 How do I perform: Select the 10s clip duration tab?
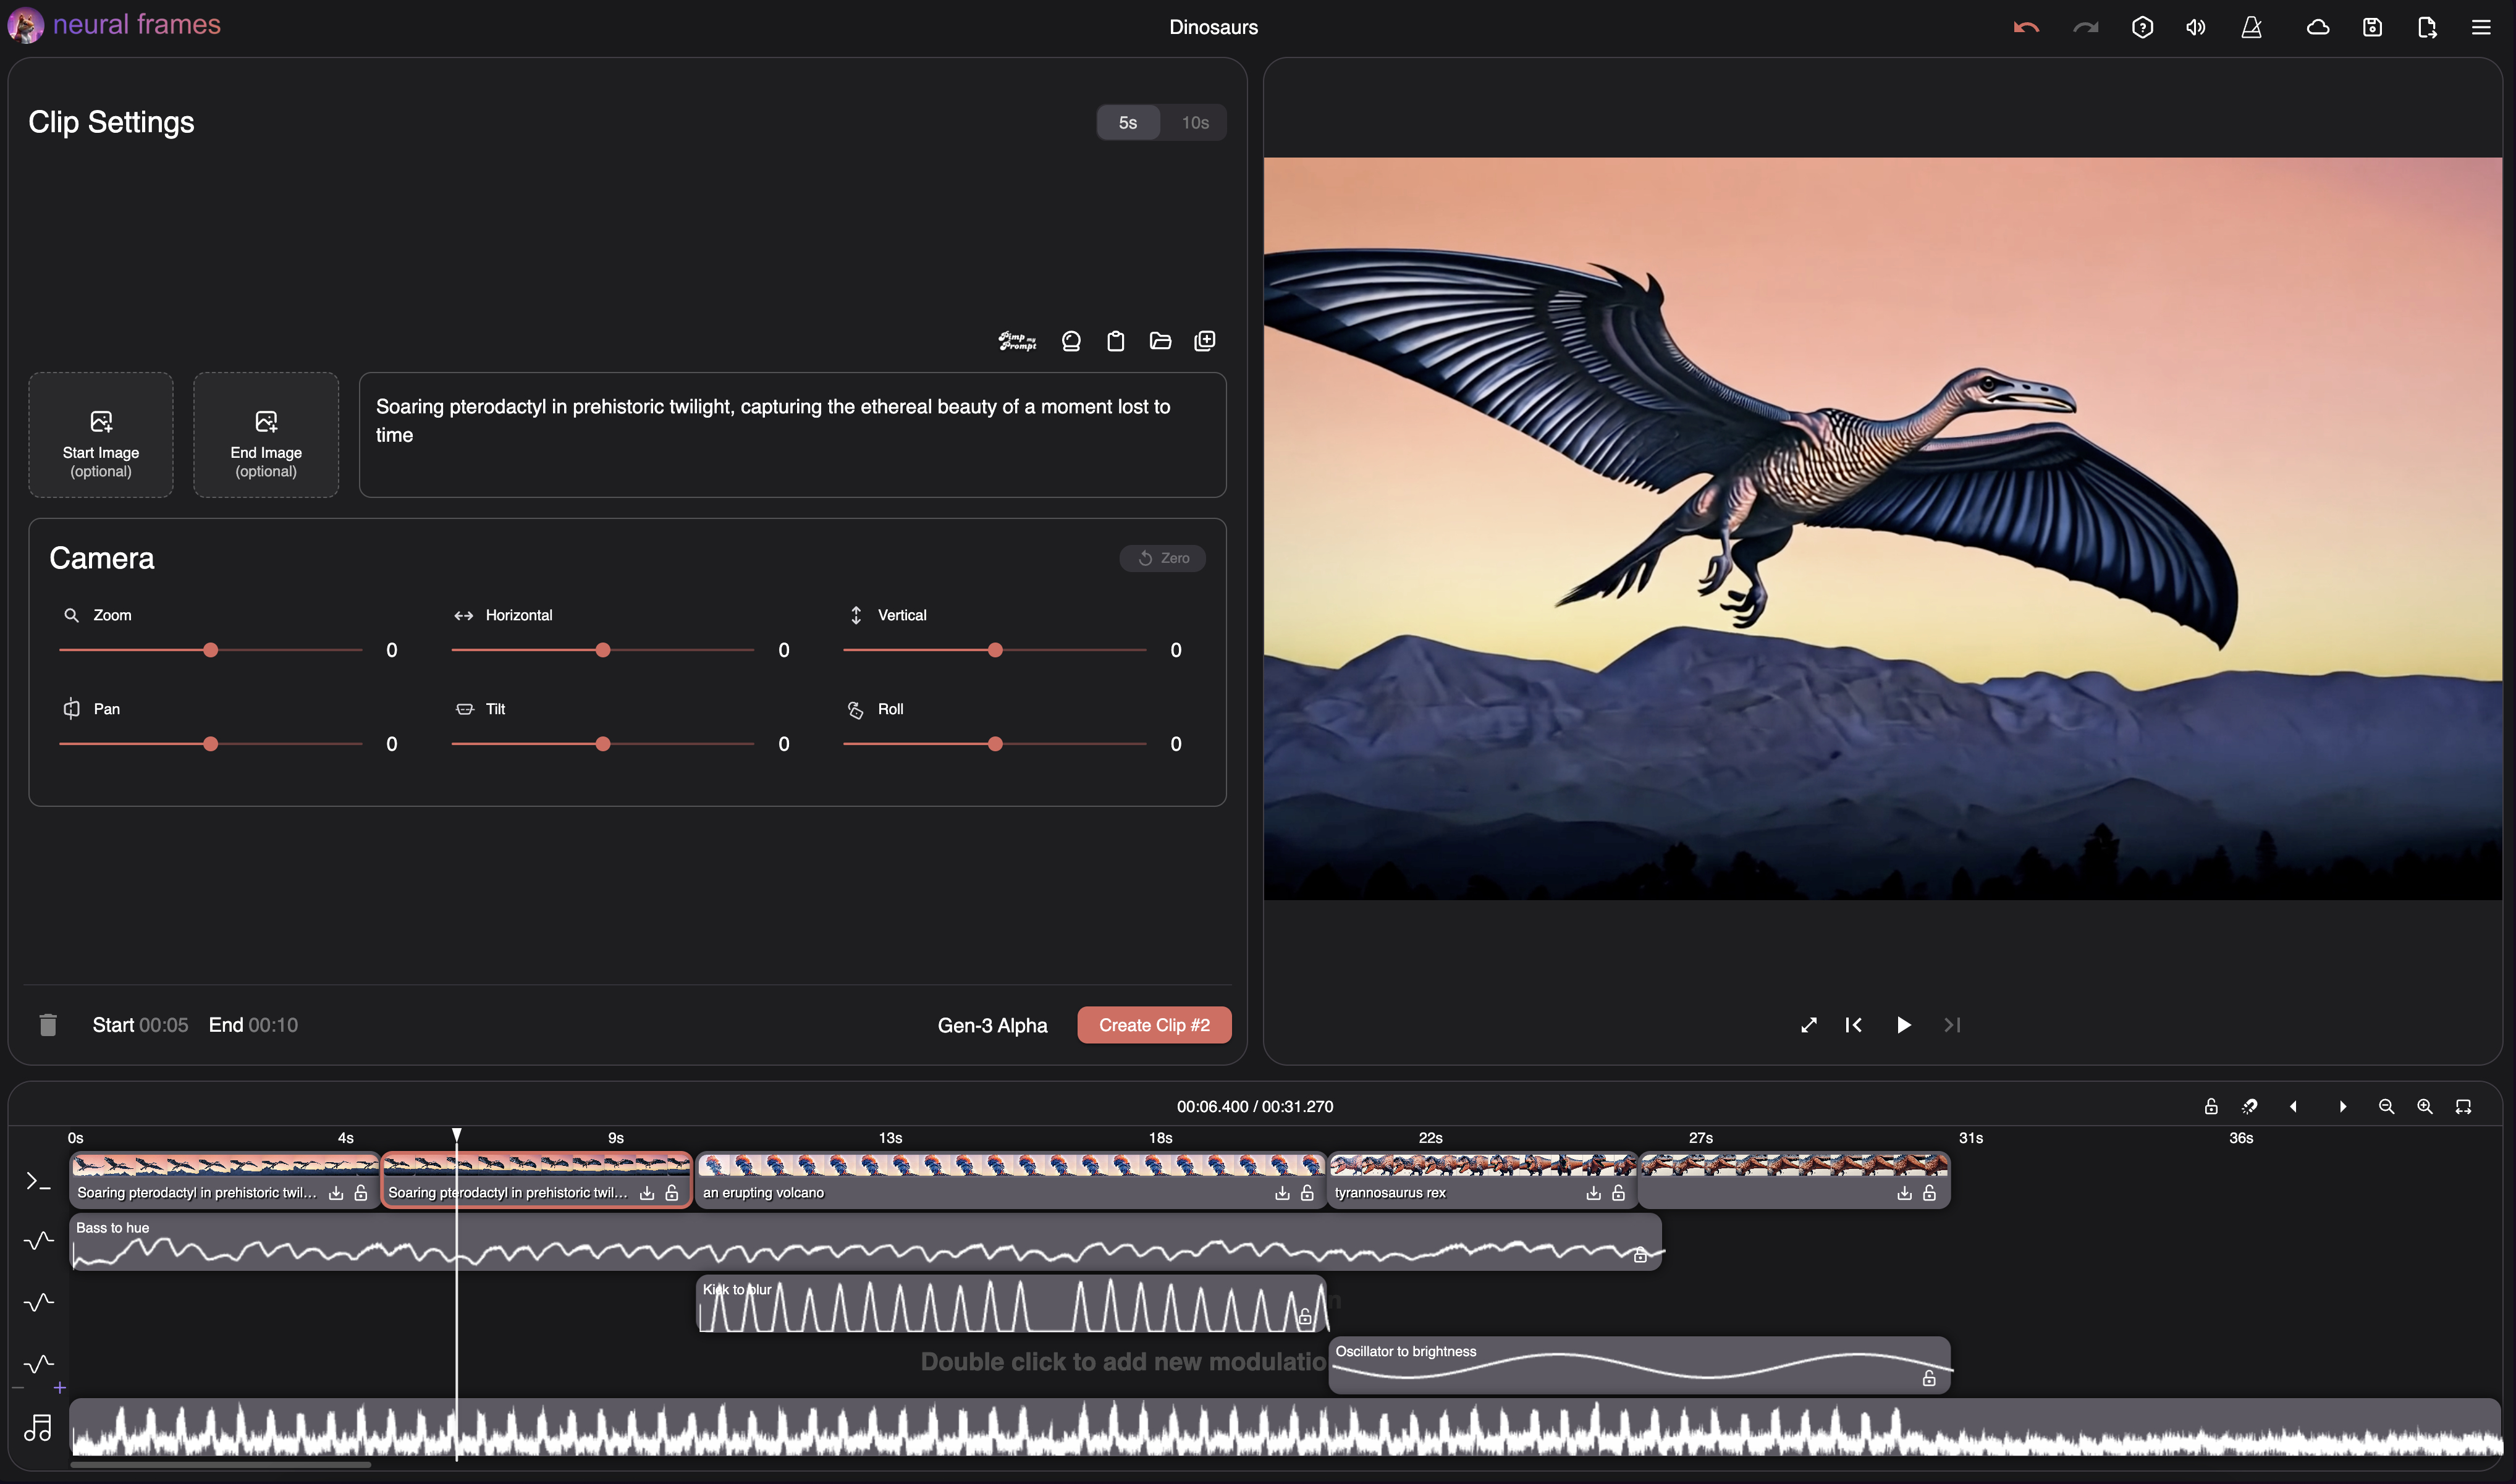(x=1195, y=122)
